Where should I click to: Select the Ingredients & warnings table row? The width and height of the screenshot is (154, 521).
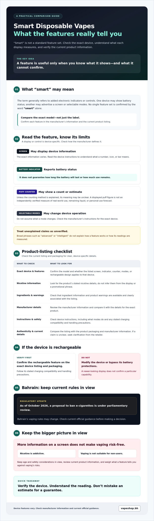(x=77, y=297)
